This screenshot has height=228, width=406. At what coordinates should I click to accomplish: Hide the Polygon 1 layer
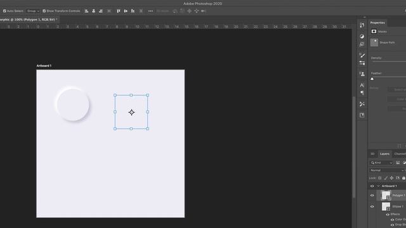click(x=372, y=196)
